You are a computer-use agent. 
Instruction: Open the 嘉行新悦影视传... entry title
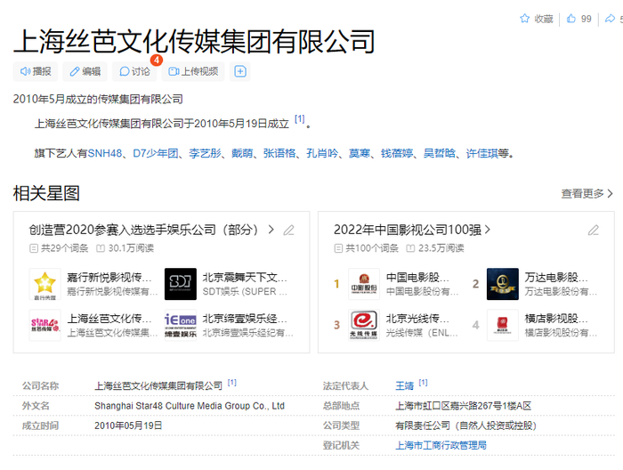pyautogui.click(x=109, y=278)
